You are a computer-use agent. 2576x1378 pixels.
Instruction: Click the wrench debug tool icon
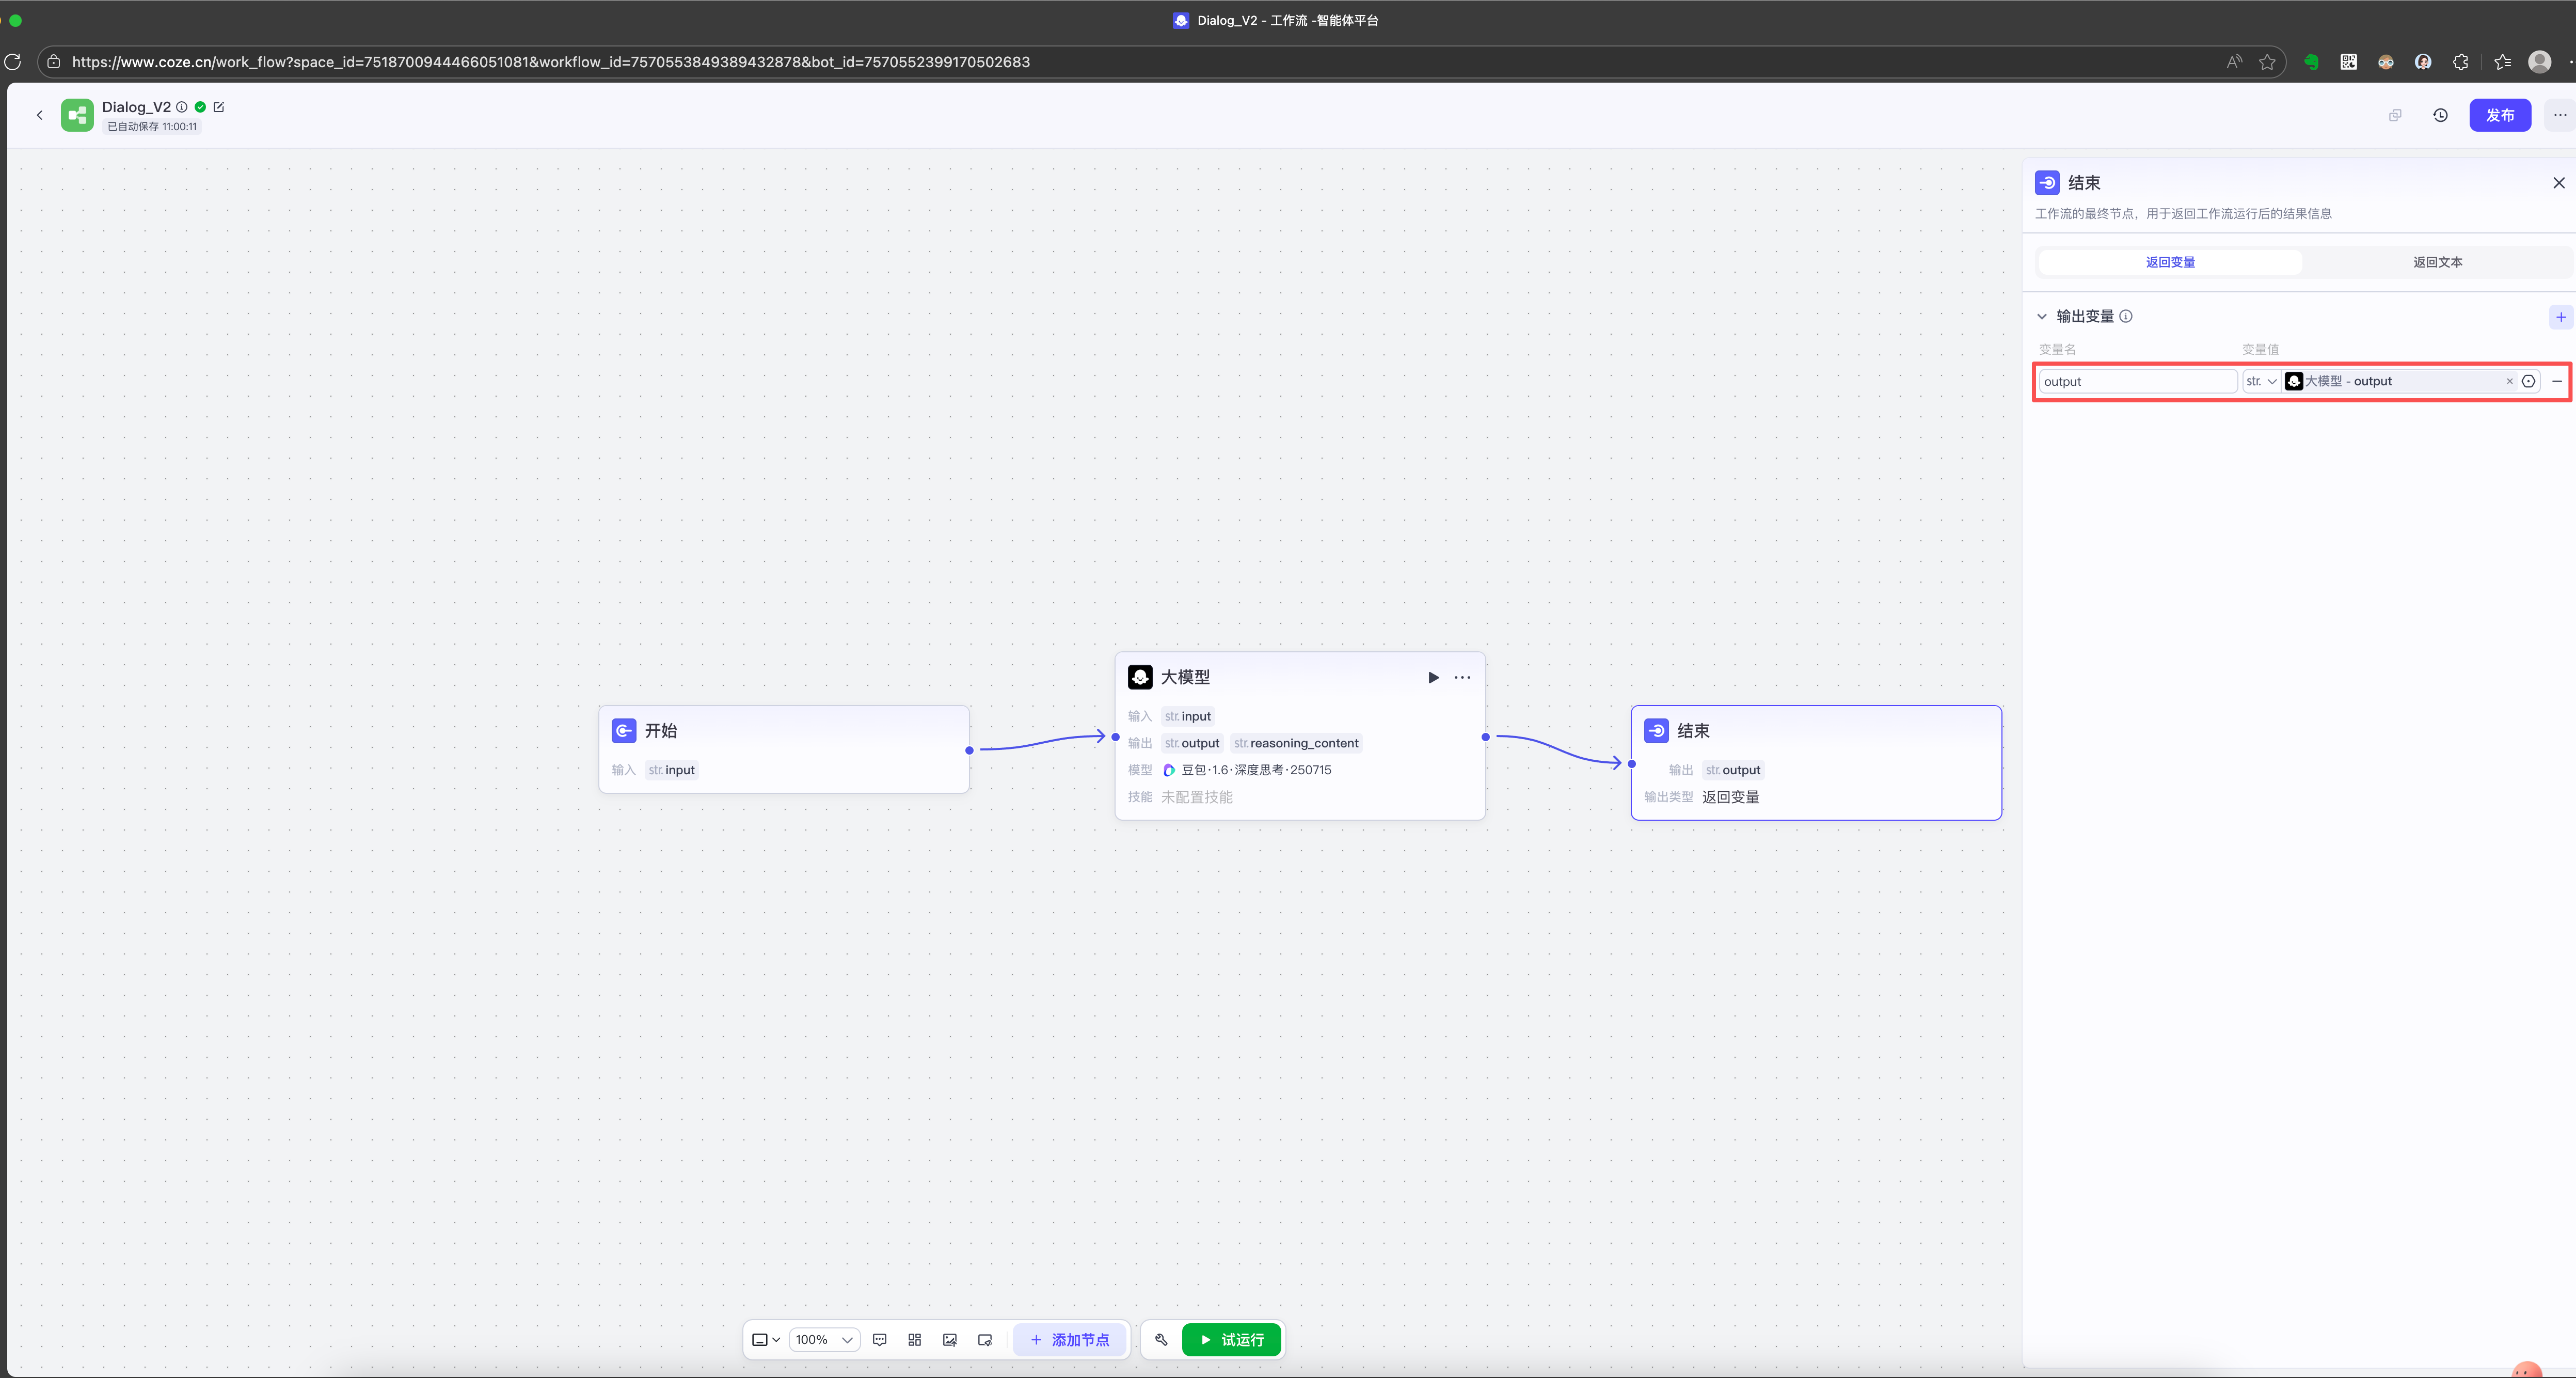(x=1161, y=1339)
